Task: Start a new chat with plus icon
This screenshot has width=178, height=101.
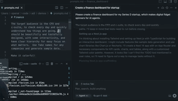Action: click(158, 8)
